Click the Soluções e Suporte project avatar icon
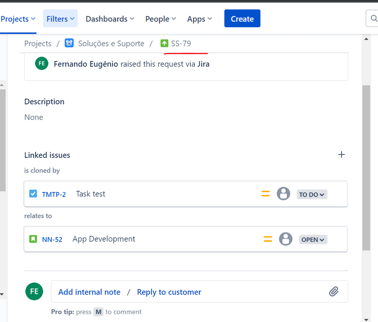The width and height of the screenshot is (378, 322). click(x=69, y=43)
